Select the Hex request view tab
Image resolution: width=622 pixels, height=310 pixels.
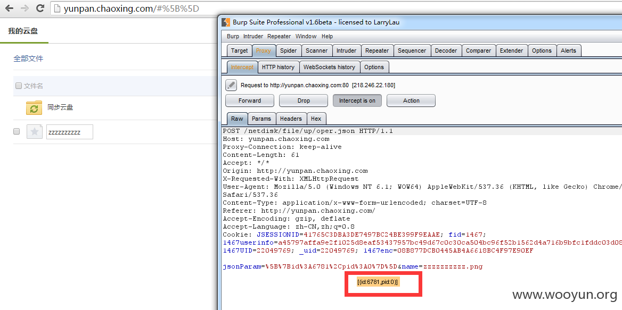(316, 119)
